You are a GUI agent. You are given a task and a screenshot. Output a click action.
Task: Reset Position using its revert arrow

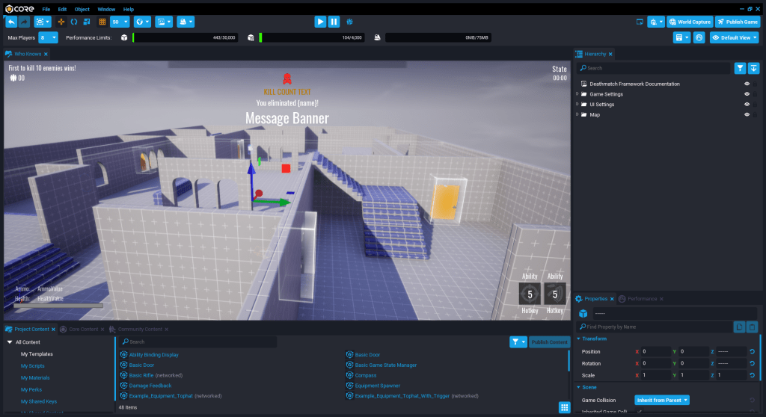click(752, 351)
